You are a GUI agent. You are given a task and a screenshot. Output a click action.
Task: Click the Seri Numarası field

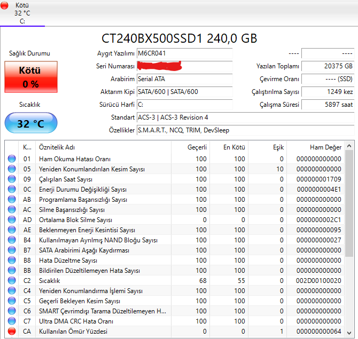coord(184,66)
